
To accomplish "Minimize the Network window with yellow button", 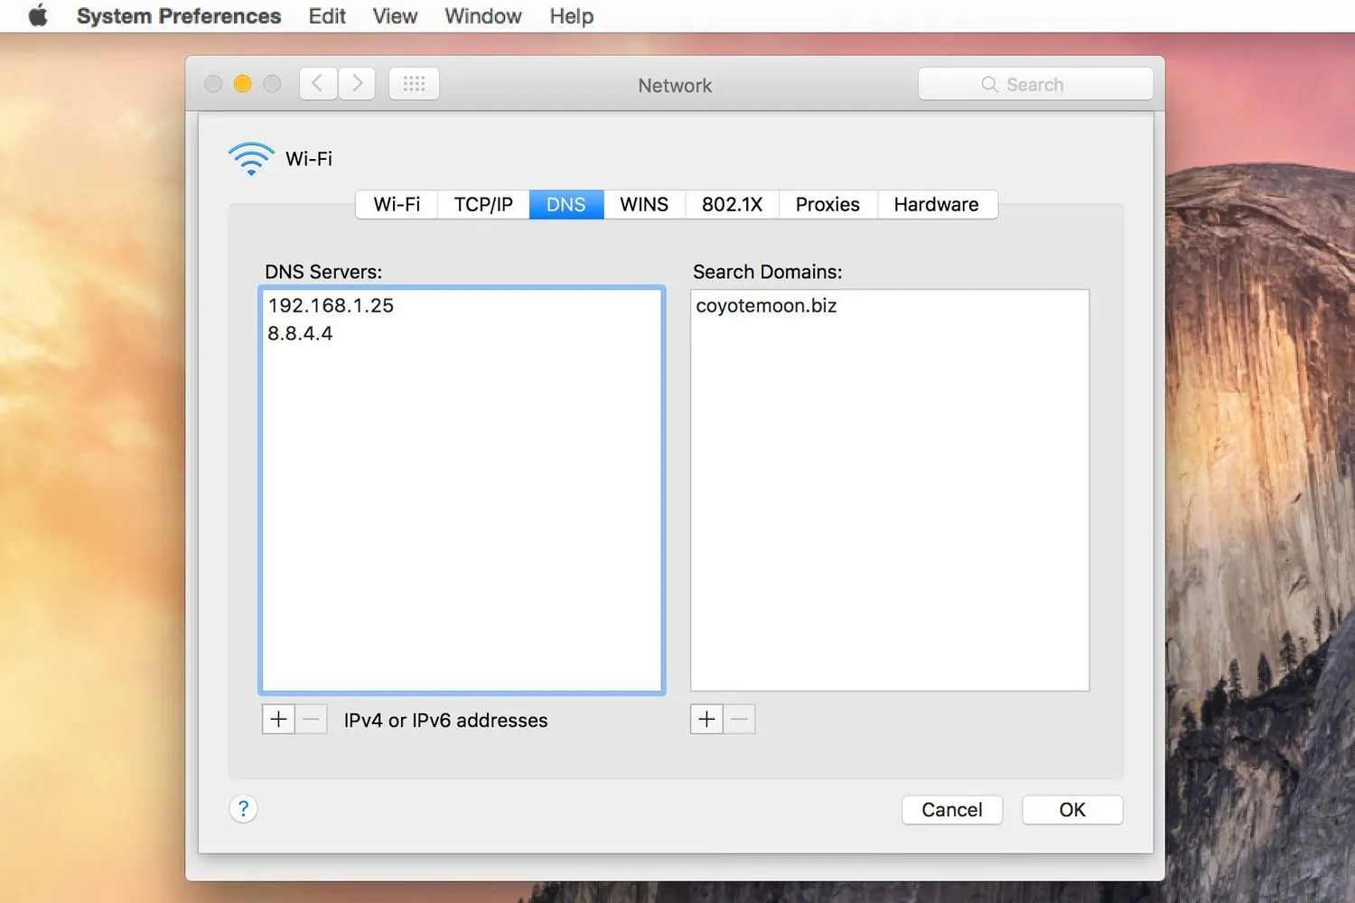I will (242, 84).
